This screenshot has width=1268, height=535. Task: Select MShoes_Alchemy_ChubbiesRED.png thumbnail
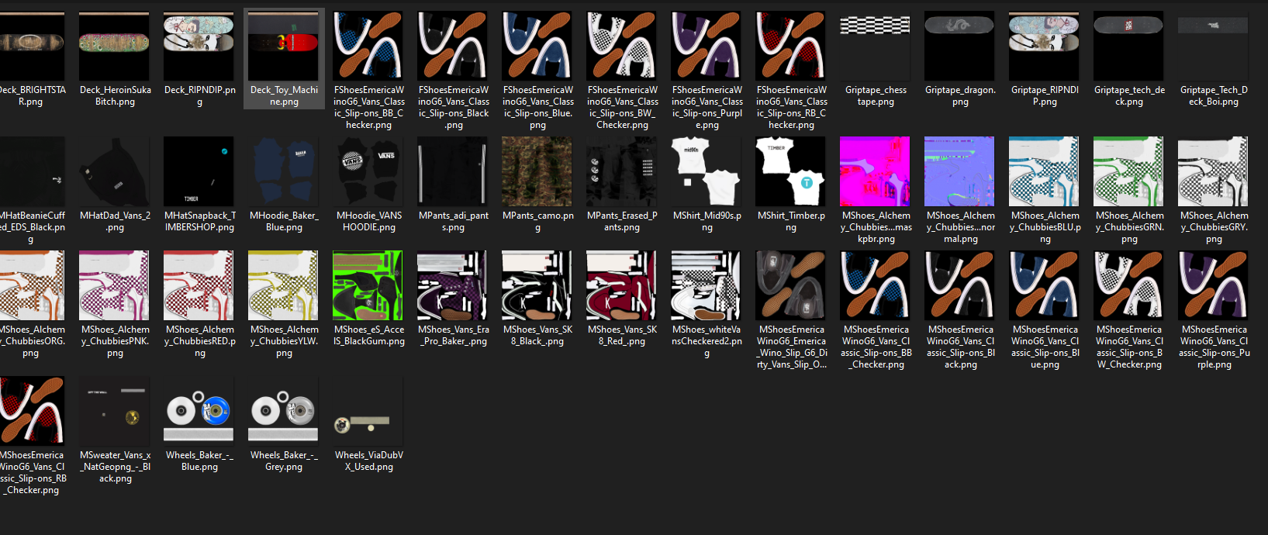199,286
